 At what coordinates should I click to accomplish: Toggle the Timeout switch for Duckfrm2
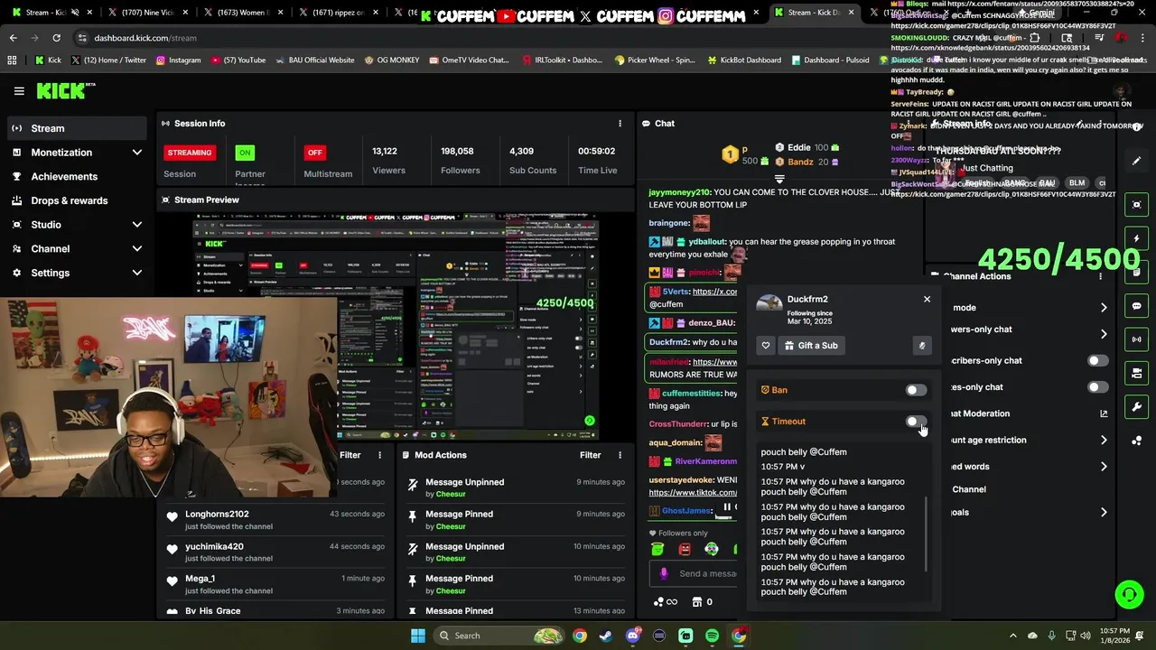point(915,422)
